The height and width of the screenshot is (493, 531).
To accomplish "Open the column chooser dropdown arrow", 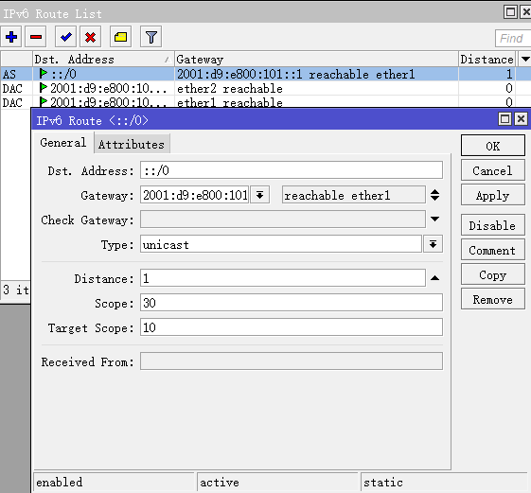I will pos(525,60).
